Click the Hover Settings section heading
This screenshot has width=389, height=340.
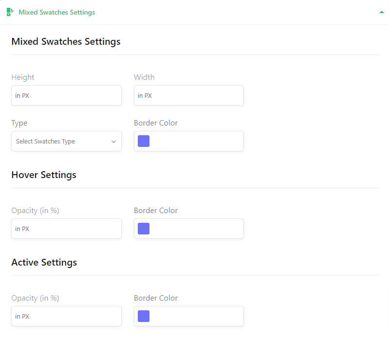44,175
